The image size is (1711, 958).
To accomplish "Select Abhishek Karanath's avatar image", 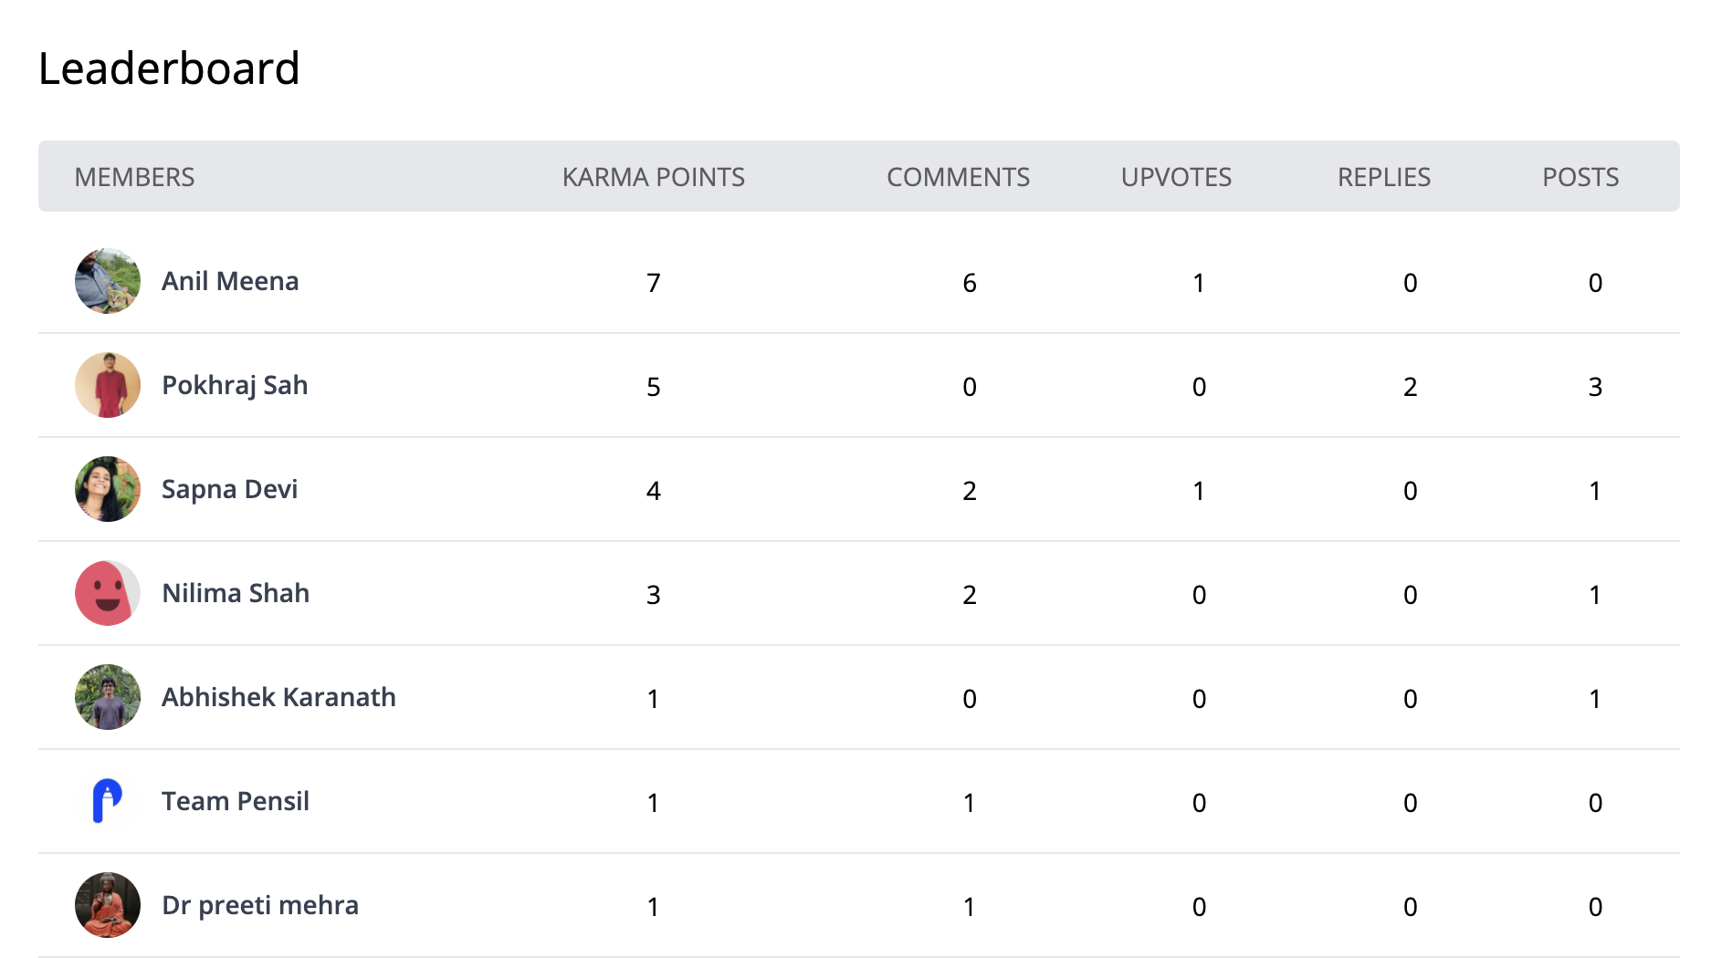I will tap(108, 697).
